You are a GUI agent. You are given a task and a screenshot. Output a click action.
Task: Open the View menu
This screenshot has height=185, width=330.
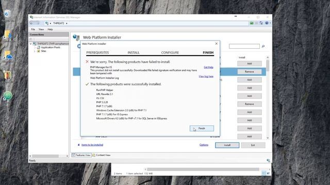[x=41, y=29]
